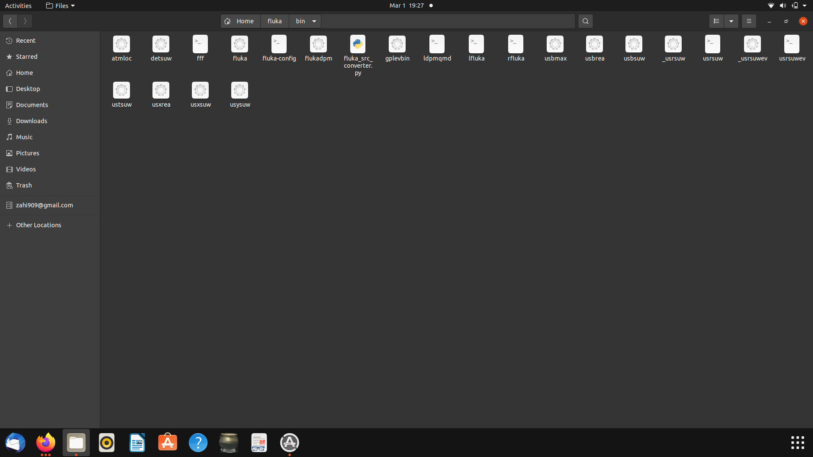
Task: Select the ldpmqmd script file
Action: pyautogui.click(x=437, y=44)
